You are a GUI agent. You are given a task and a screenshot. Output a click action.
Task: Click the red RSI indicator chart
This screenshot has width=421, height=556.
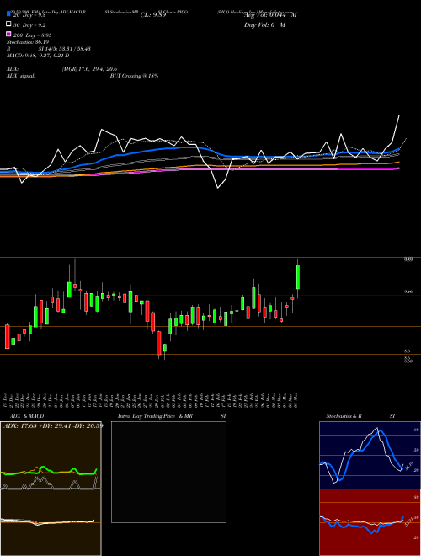tap(370, 522)
